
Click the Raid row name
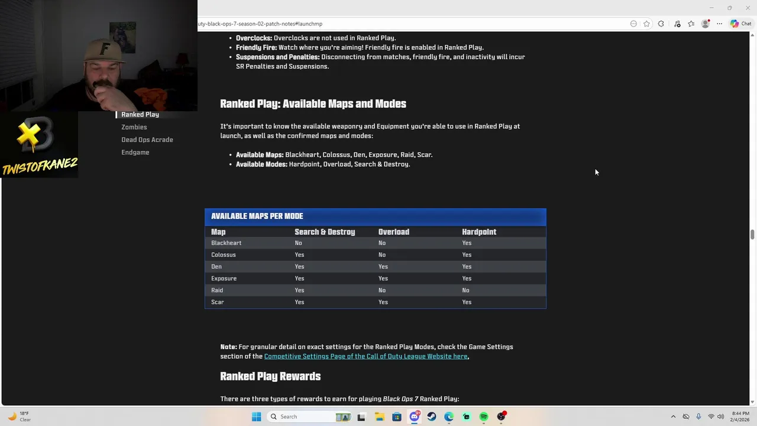point(217,291)
